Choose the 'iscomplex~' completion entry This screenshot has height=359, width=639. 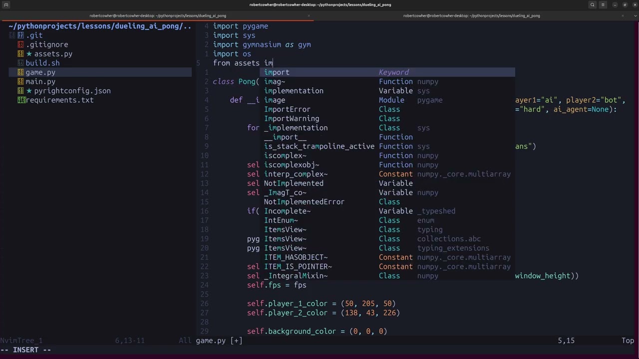tap(387, 155)
